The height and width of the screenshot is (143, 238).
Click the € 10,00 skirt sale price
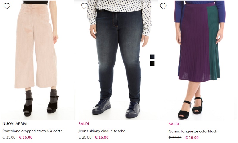[x=192, y=138]
